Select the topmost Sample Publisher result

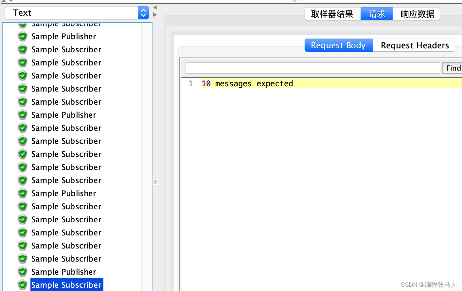[x=64, y=36]
